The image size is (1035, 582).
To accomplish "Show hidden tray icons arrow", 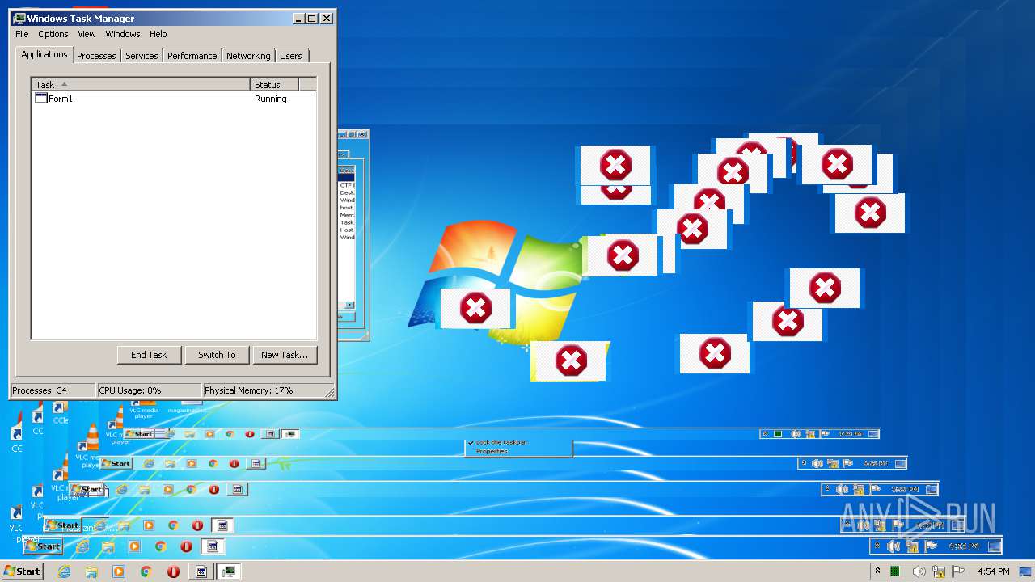I will [x=877, y=571].
